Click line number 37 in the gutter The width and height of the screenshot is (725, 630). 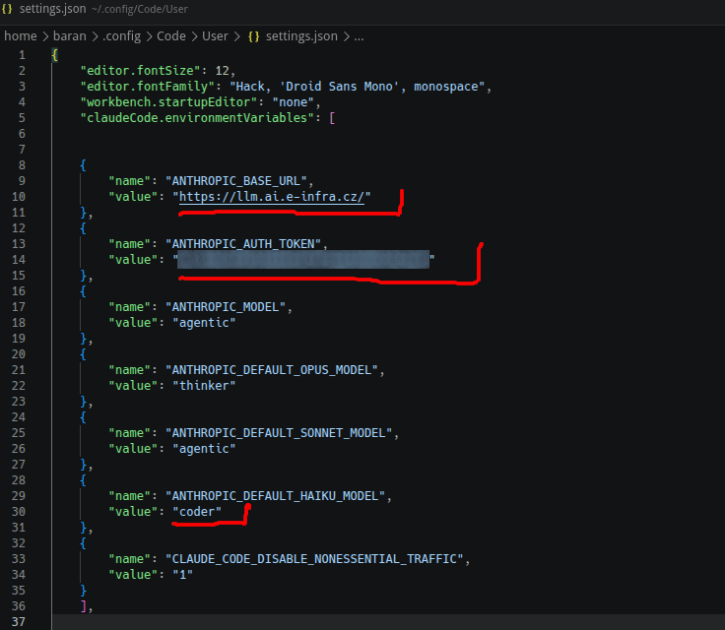19,622
